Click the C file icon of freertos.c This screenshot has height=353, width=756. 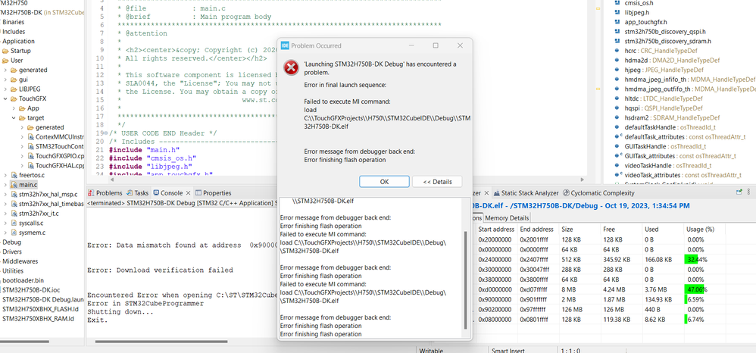tap(14, 174)
